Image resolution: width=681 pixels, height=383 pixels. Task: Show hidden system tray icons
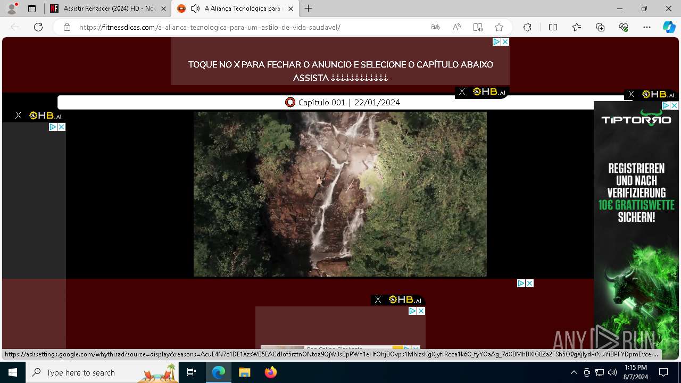click(574, 372)
